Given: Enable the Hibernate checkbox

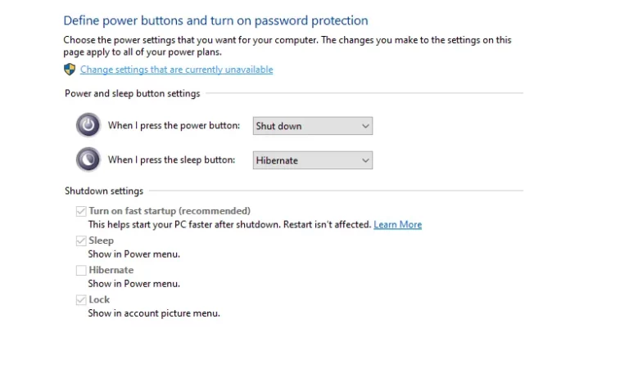Looking at the screenshot, I should tap(81, 270).
